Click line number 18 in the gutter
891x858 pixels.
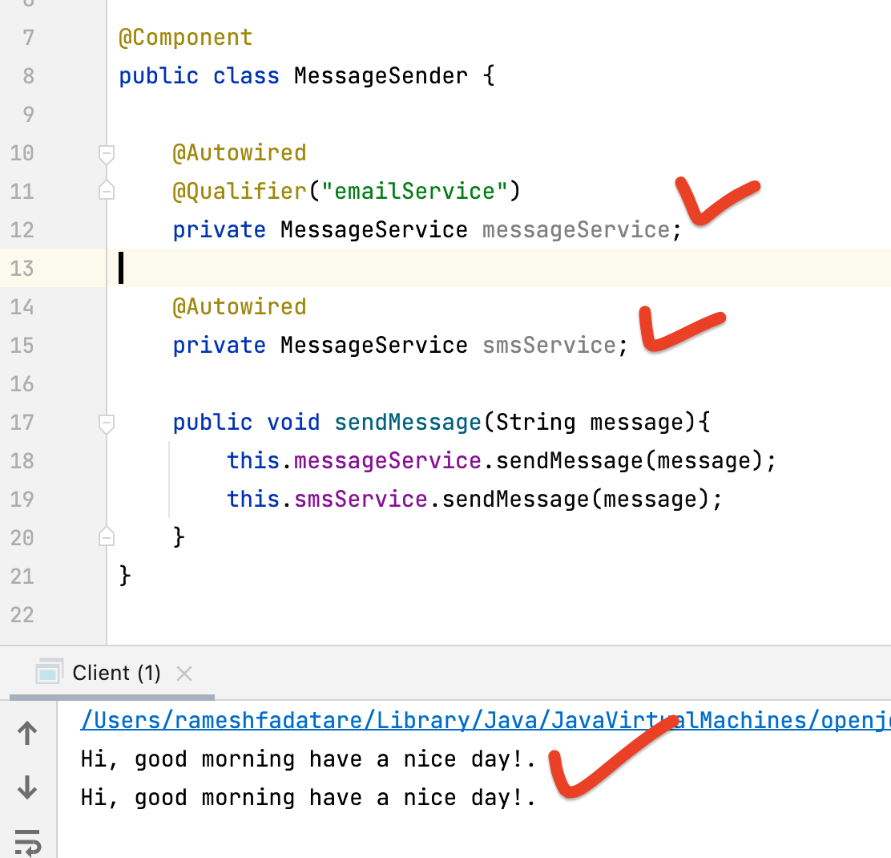point(22,460)
